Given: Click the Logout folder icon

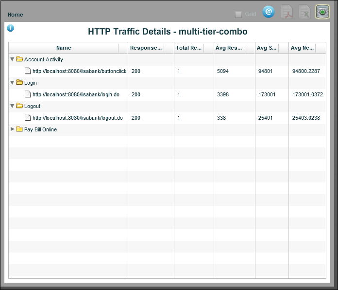Looking at the screenshot, I should pyautogui.click(x=19, y=106).
